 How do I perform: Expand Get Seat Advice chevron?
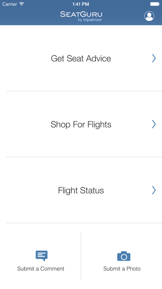[x=154, y=58]
